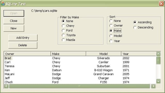The height and width of the screenshot is (93, 165).
Task: Click the Grand Caravan model cell
Action: coord(103,74)
